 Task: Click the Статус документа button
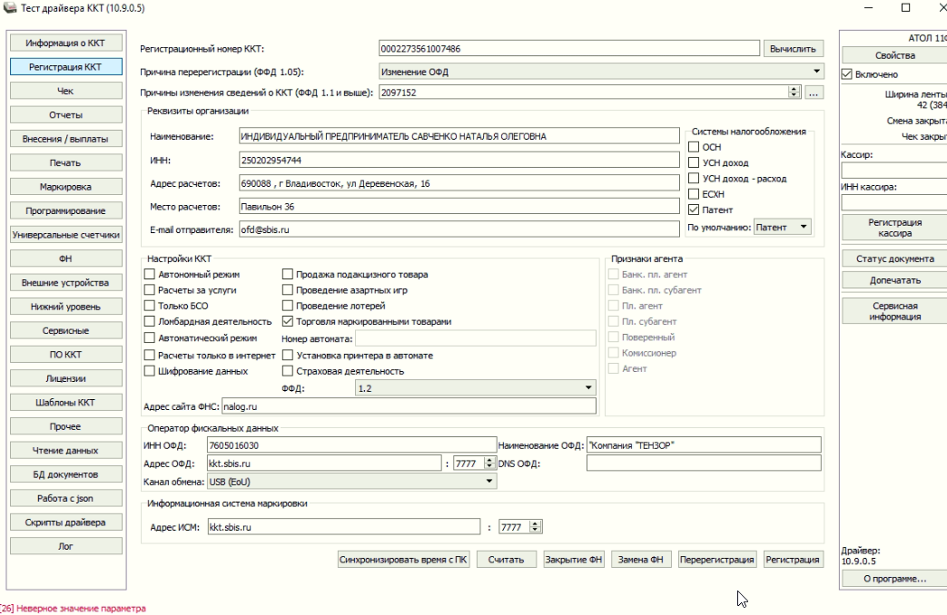(894, 259)
